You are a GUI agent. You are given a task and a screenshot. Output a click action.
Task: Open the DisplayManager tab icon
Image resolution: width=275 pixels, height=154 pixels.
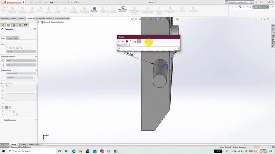click(26, 25)
